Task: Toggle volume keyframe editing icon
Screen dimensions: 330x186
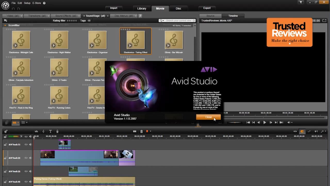Action: coord(309,131)
